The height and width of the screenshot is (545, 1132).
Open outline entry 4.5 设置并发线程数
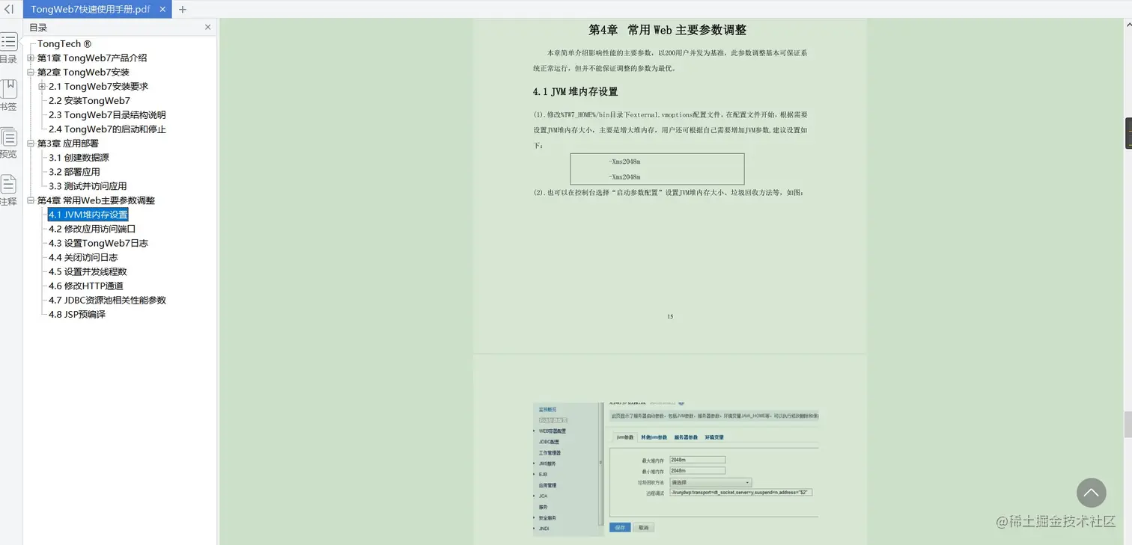[x=88, y=271]
